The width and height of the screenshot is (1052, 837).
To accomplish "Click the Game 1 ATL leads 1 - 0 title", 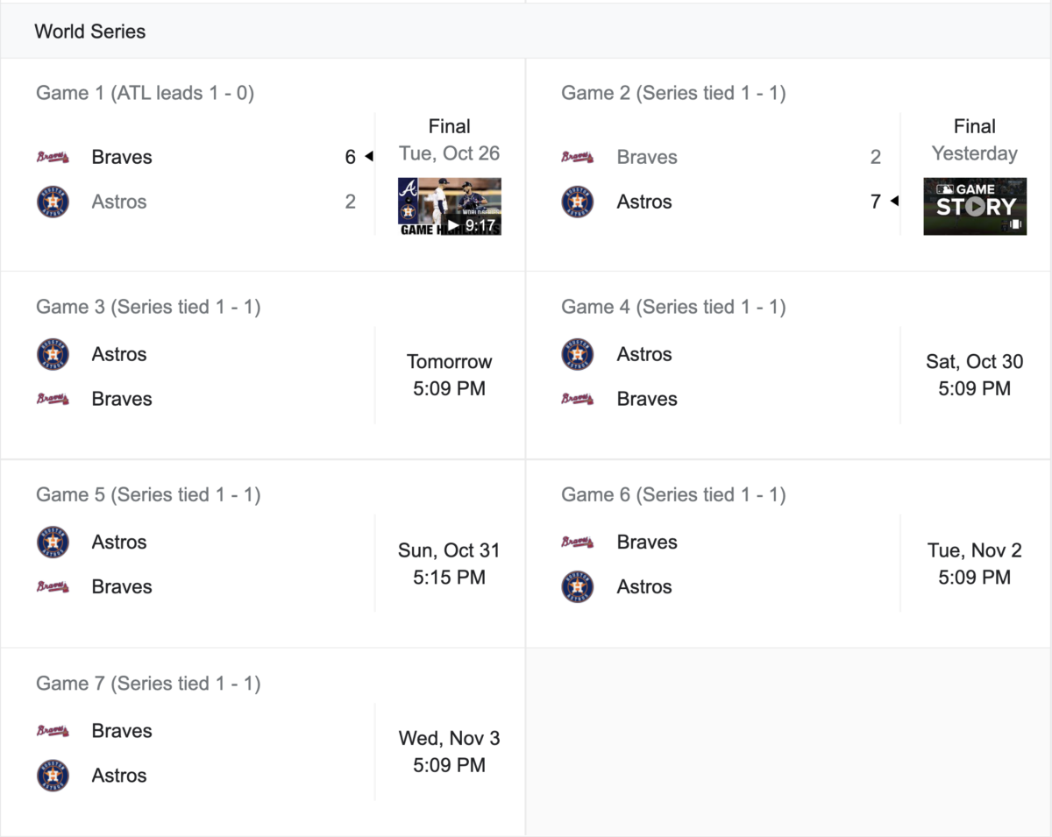I will pyautogui.click(x=145, y=93).
